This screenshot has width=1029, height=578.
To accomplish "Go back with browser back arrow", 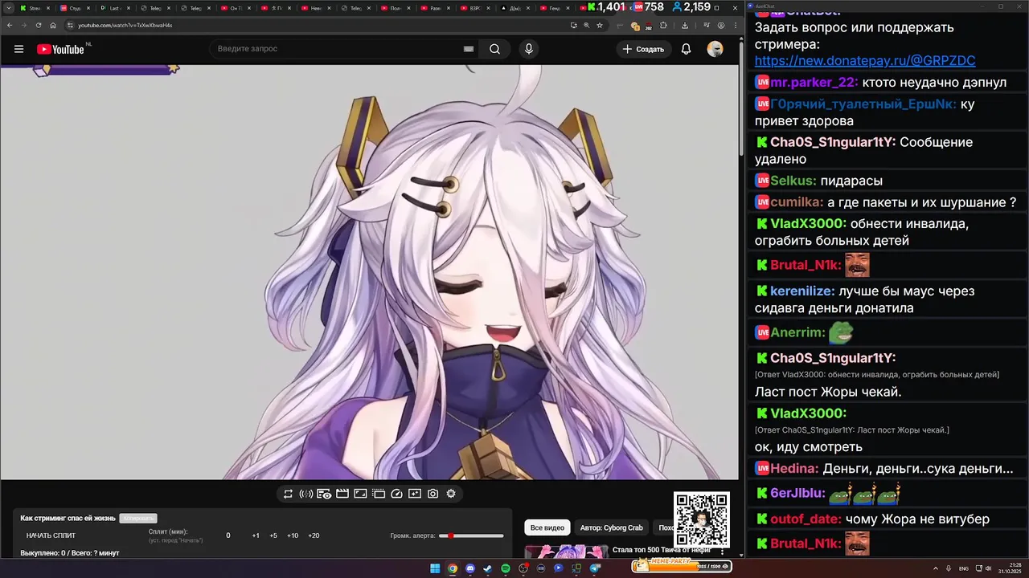I will [10, 25].
